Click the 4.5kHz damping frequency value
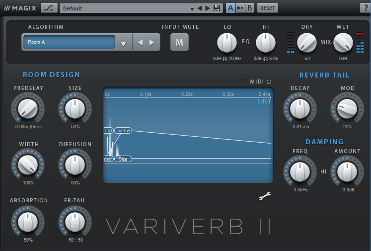Image resolution: width=371 pixels, height=251 pixels. (x=301, y=190)
